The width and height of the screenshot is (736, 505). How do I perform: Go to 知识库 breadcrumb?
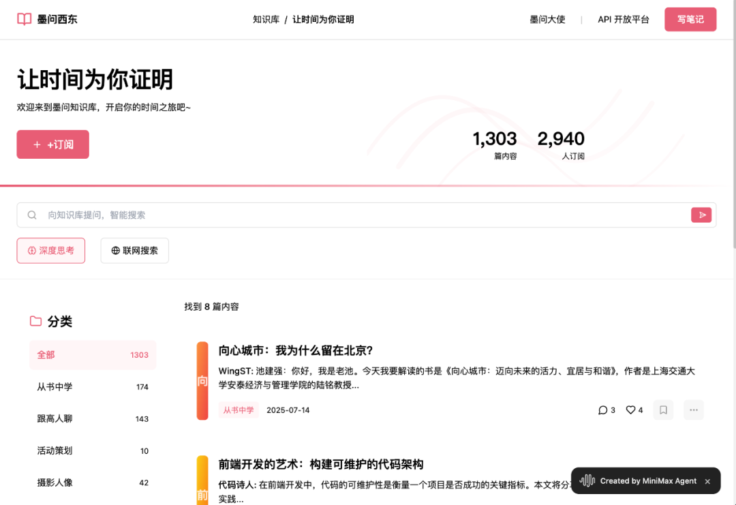pyautogui.click(x=266, y=19)
